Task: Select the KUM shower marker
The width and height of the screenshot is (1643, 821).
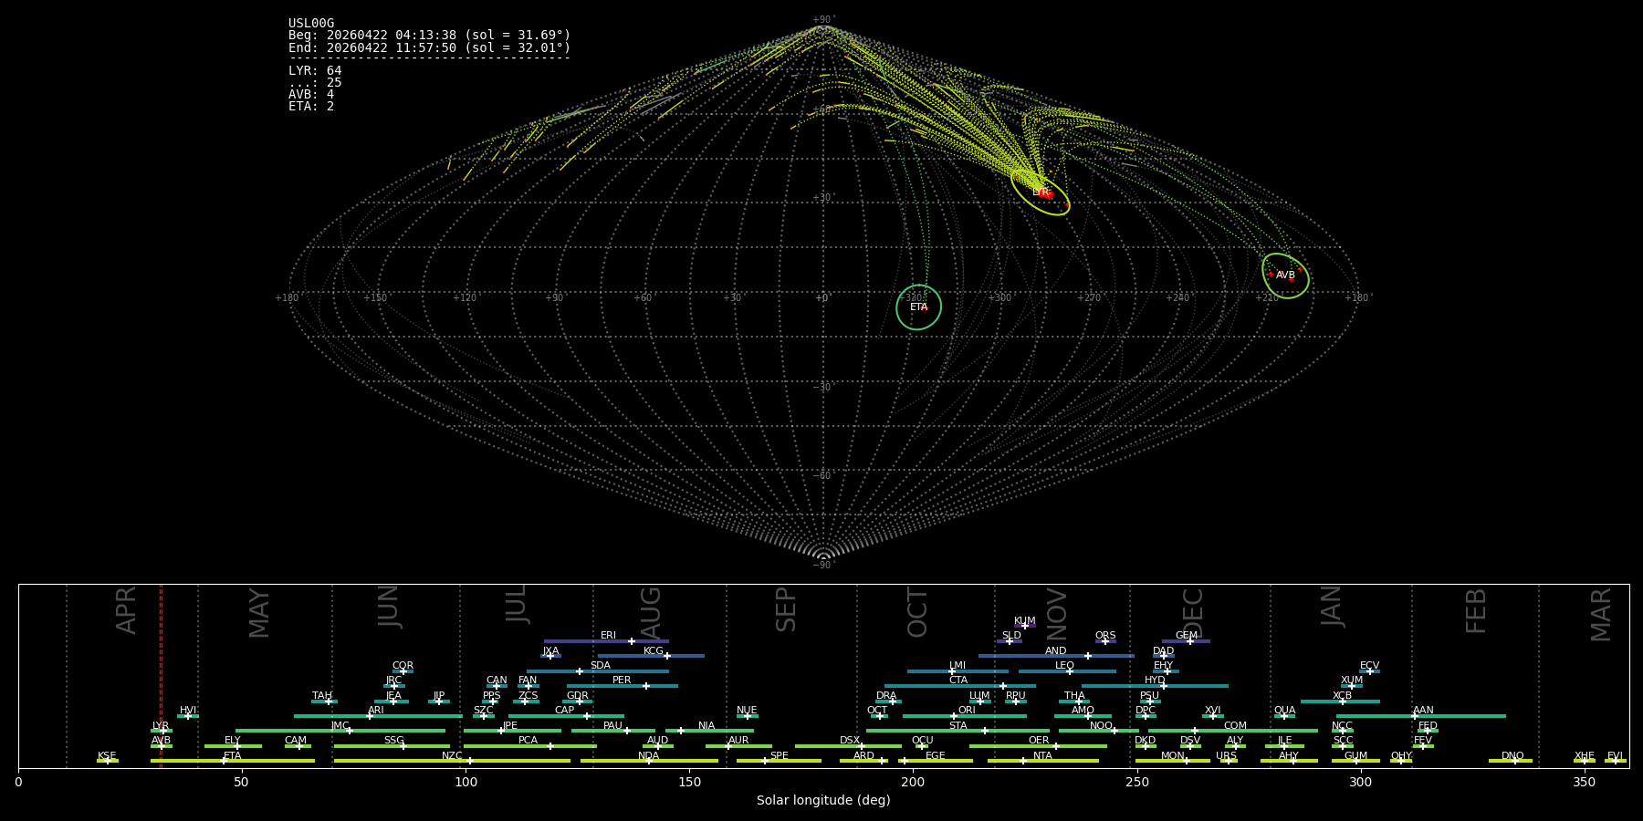Action: click(1024, 626)
